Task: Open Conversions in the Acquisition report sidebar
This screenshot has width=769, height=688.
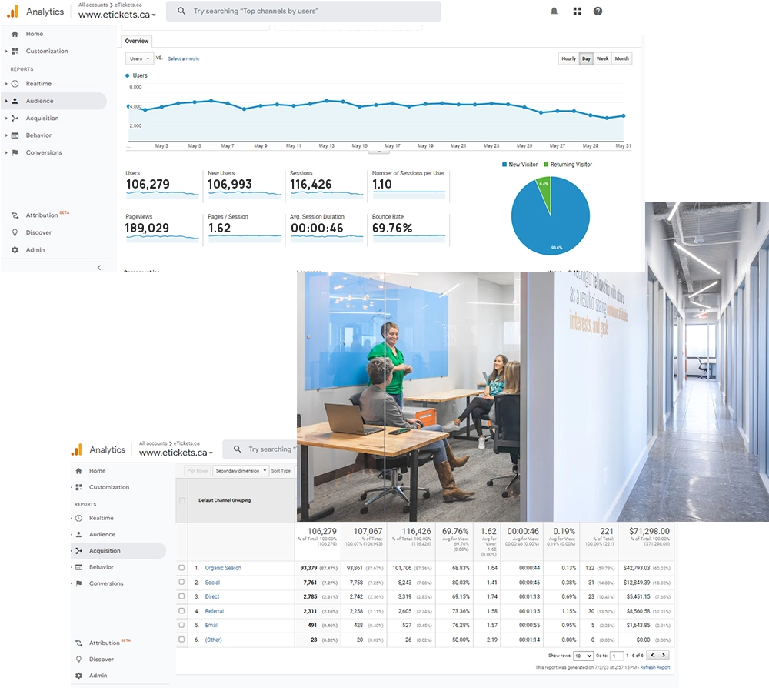Action: (106, 583)
